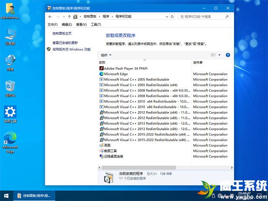Sort by the 名称 column header
The image size is (268, 201).
click(x=144, y=62)
